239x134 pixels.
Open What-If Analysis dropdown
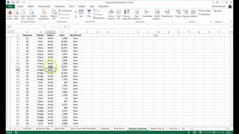pos(157,17)
